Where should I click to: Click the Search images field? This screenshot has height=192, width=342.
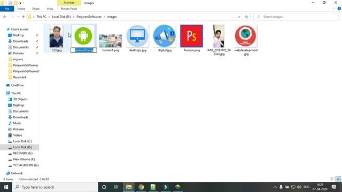(296, 17)
